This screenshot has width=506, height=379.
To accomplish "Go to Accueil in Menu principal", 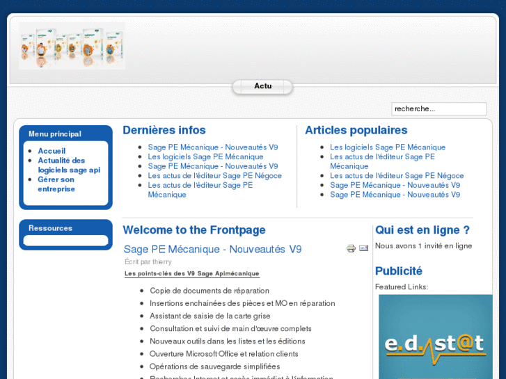I will [52, 151].
